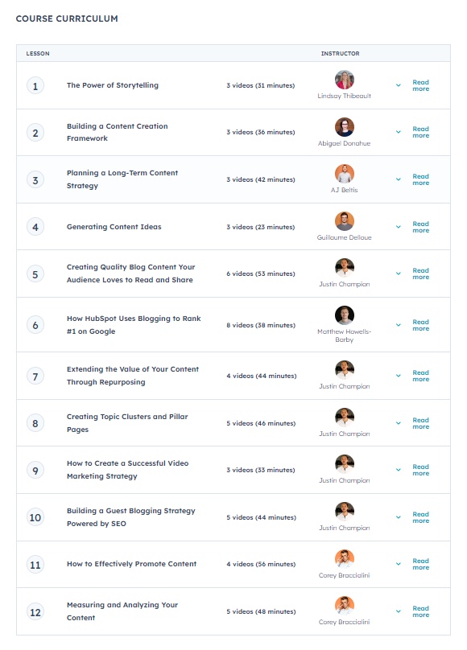Click the LESSON column header

click(x=39, y=52)
